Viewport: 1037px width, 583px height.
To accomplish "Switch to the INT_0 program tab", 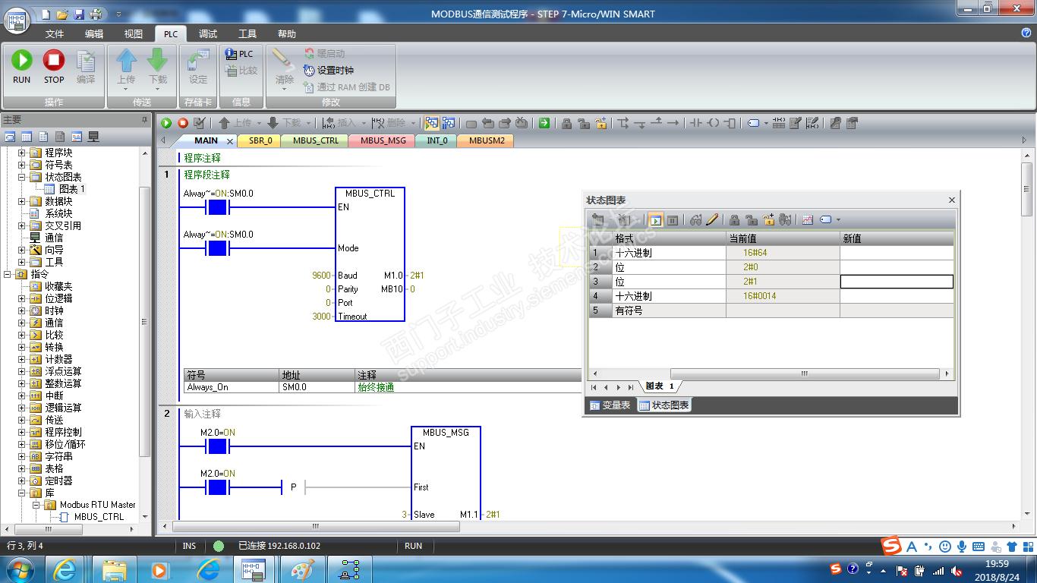I will pos(437,140).
